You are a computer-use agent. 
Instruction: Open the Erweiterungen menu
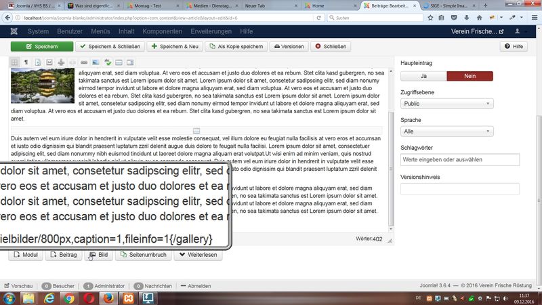pos(211,31)
